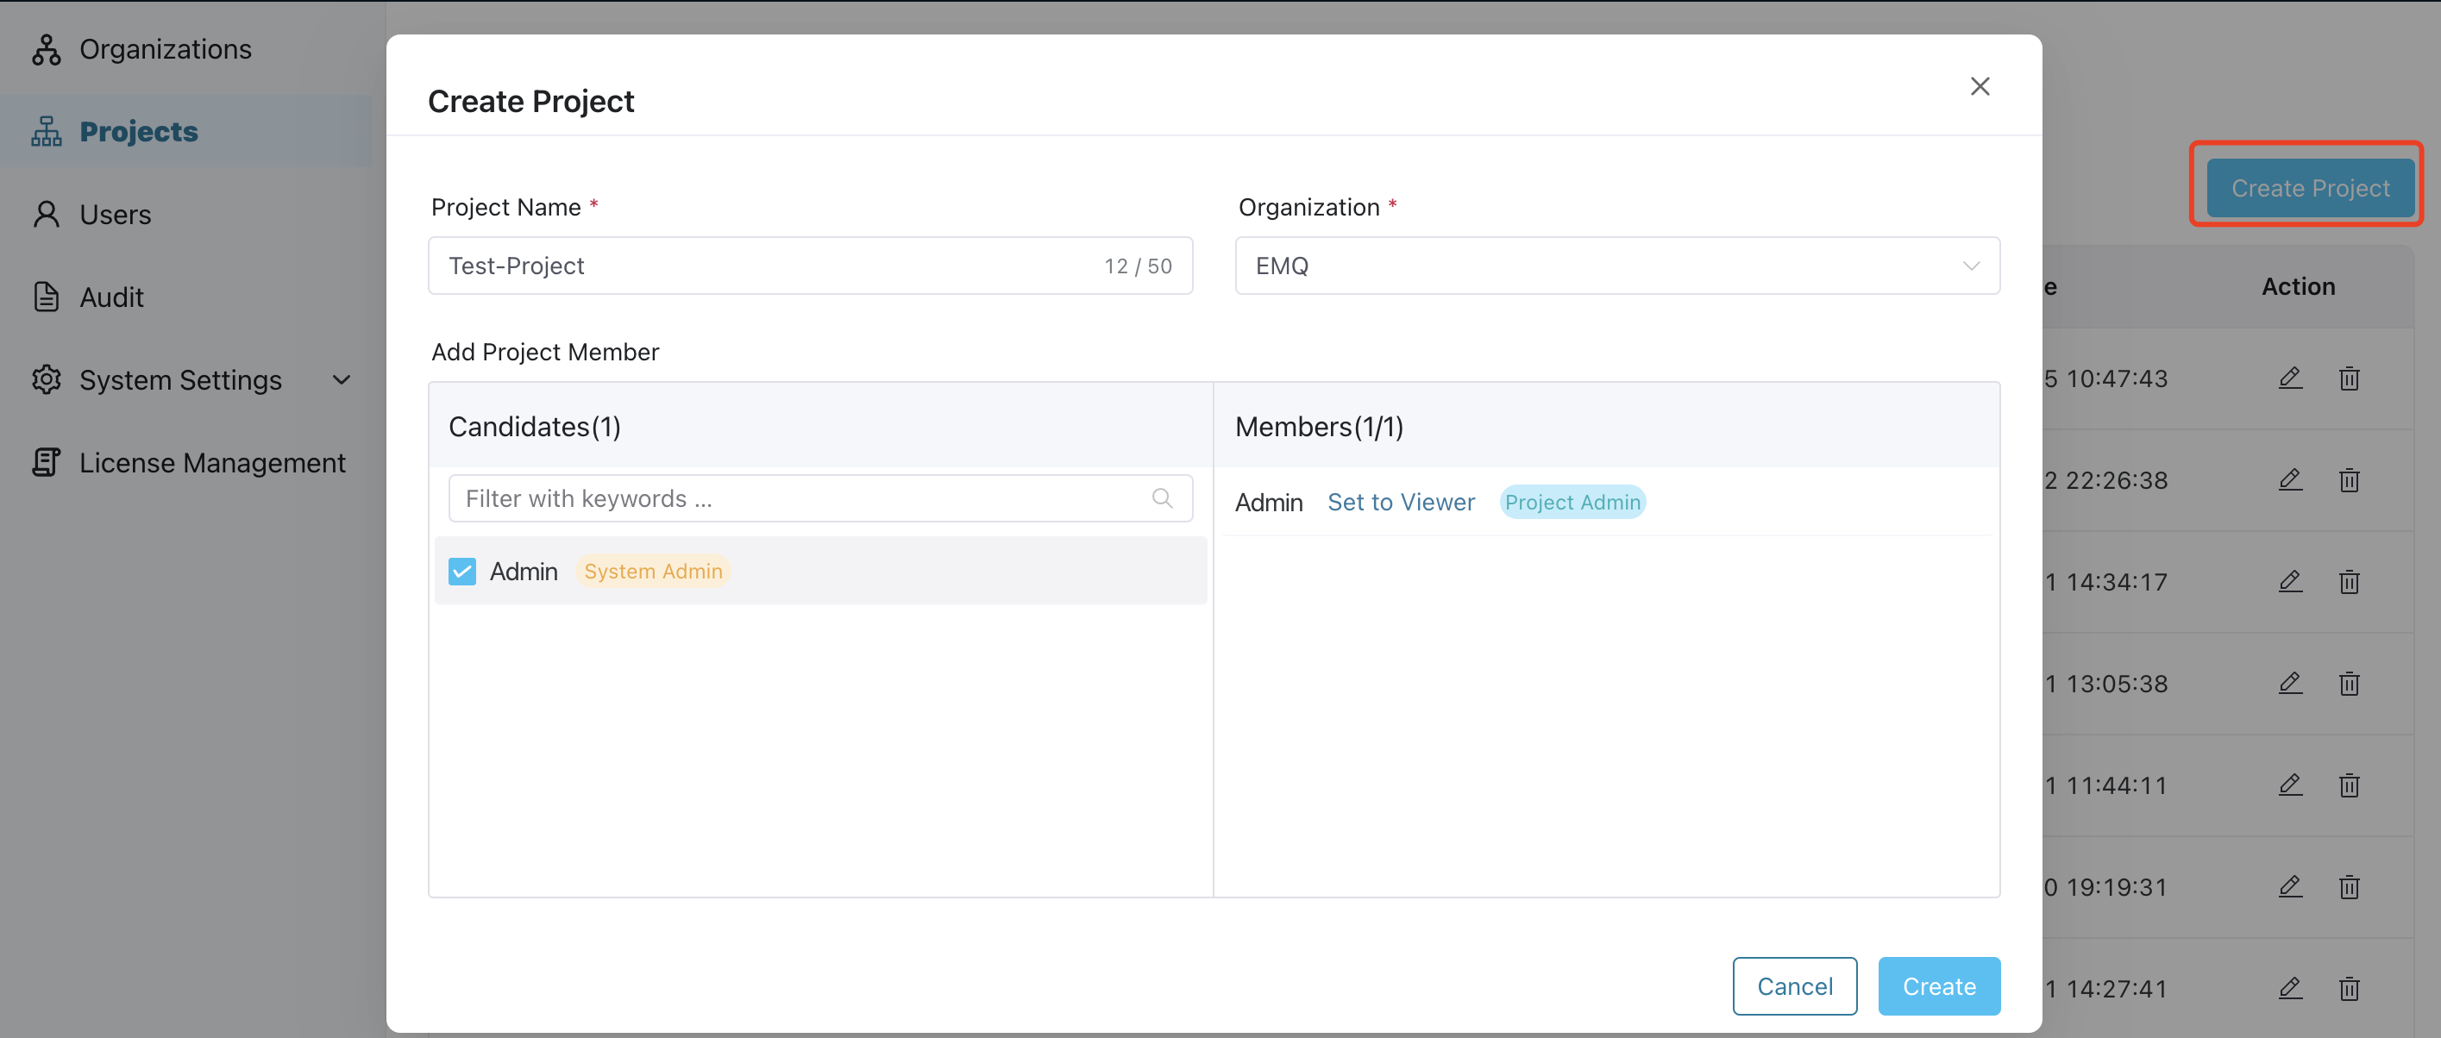Viewport: 2441px width, 1038px height.
Task: Click the Cancel button in the dialog
Action: 1795,986
